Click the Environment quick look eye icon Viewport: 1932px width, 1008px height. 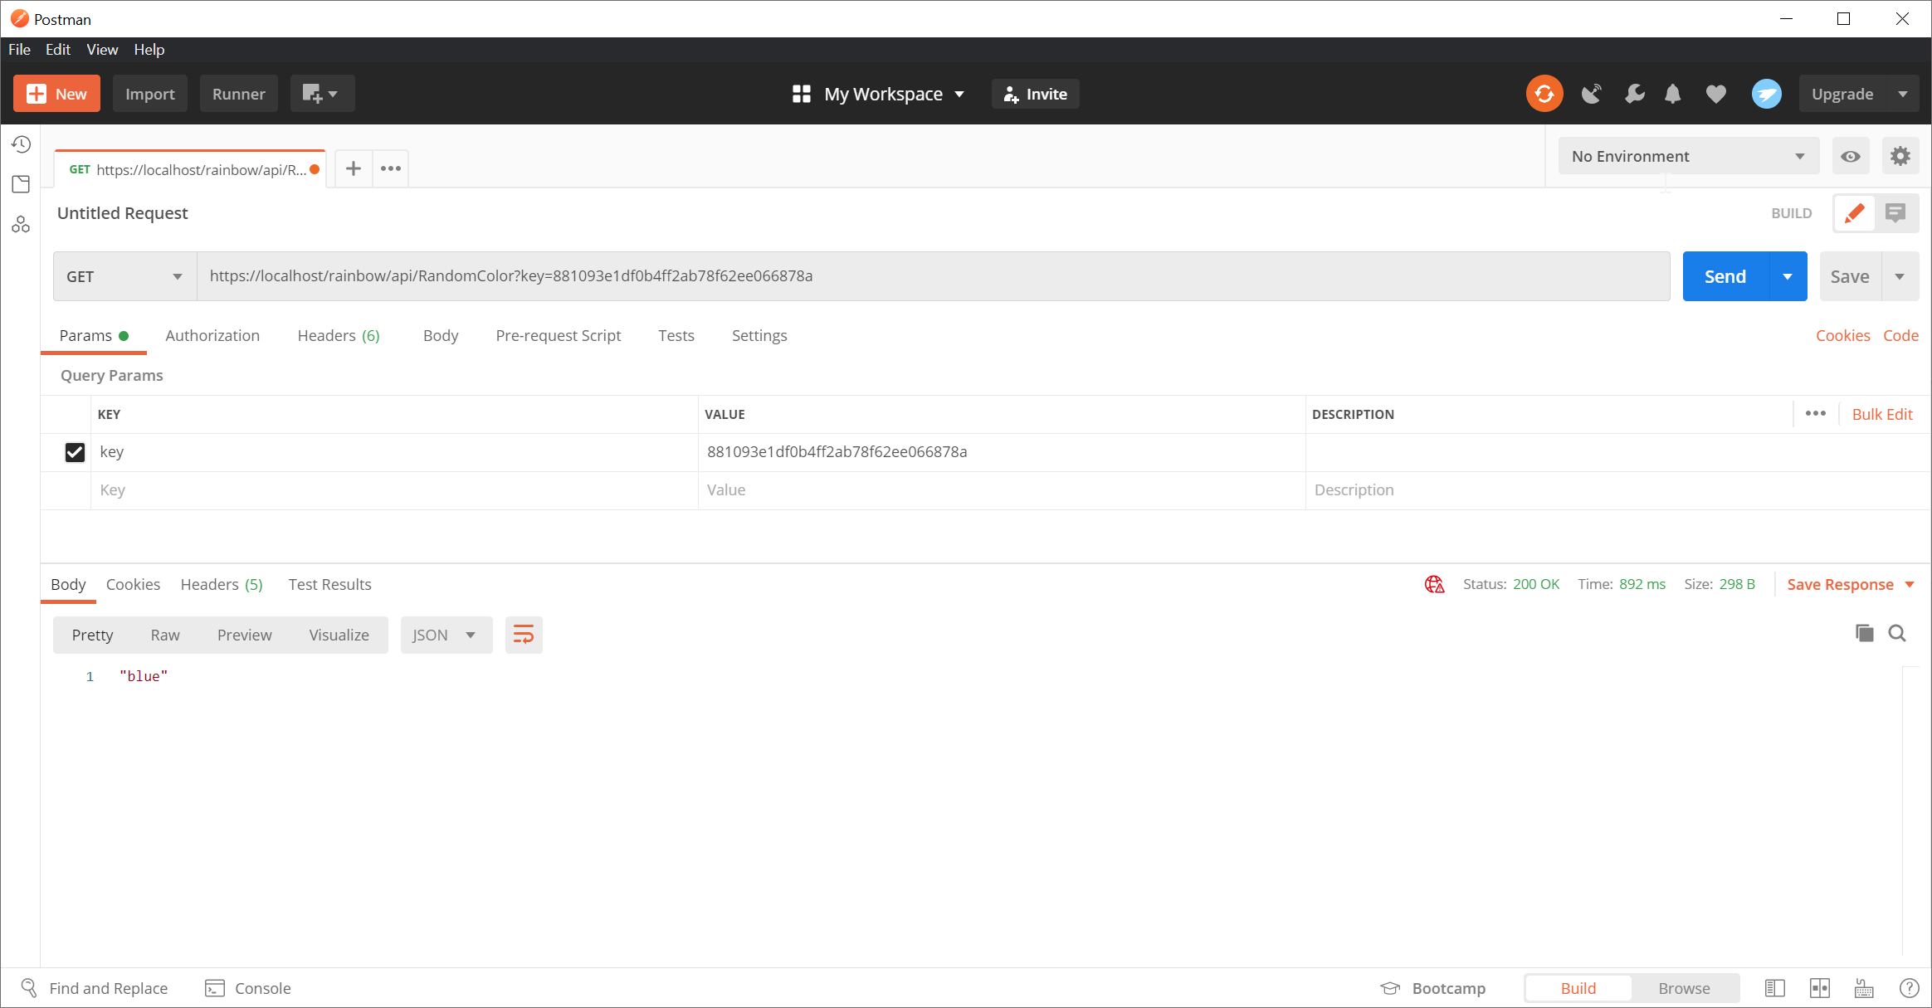point(1851,156)
